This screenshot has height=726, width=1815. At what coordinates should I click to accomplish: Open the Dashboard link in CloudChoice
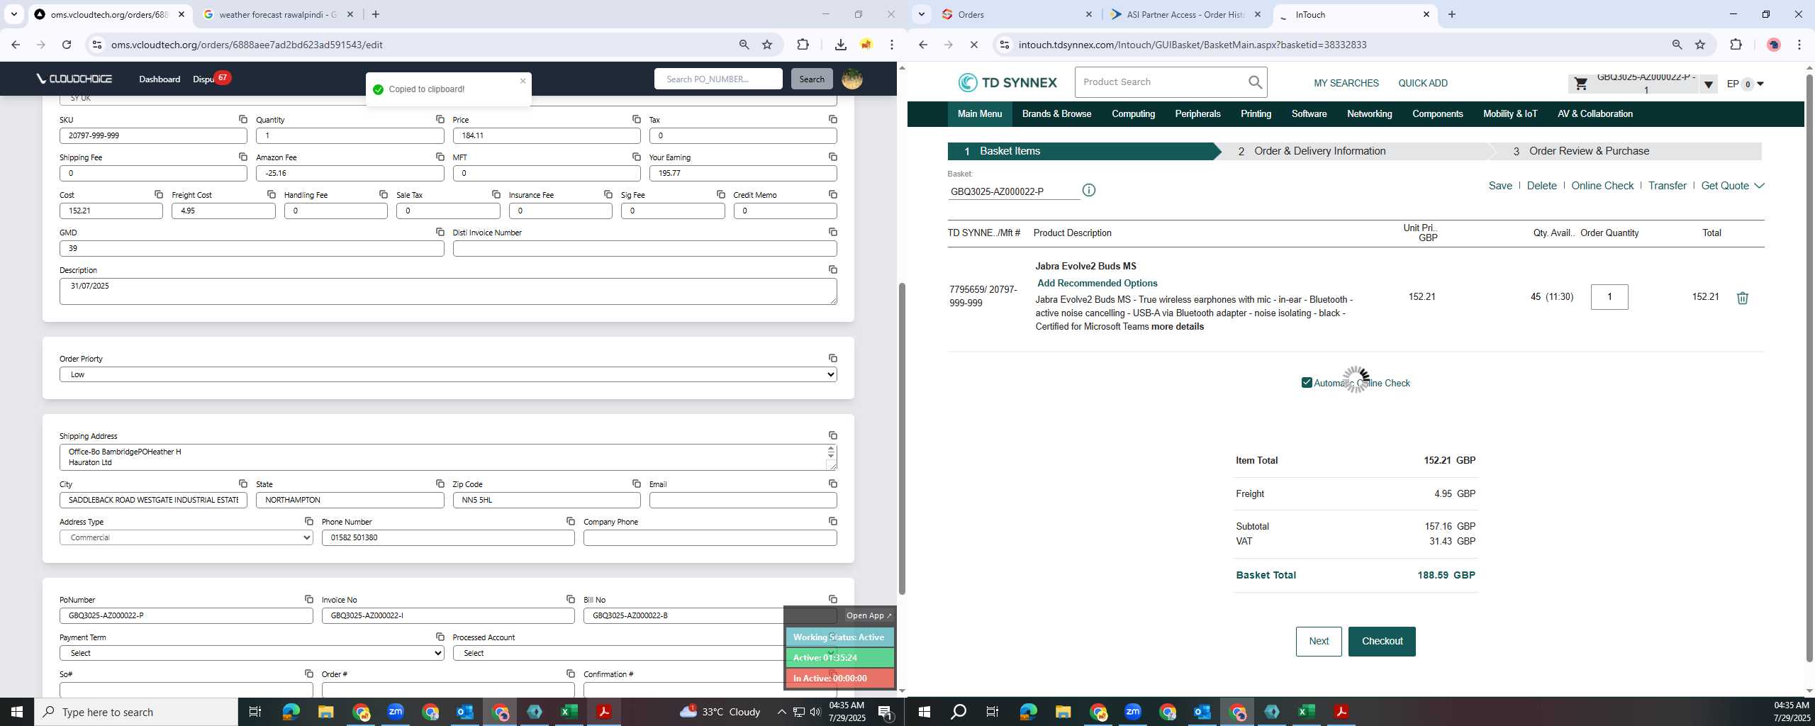pyautogui.click(x=159, y=79)
